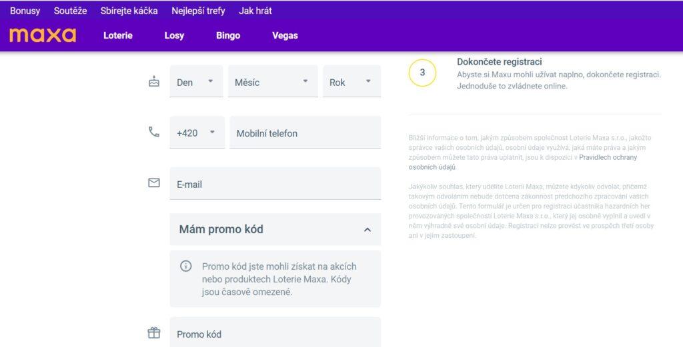This screenshot has height=347, width=683.
Task: Go to the Losy section
Action: (174, 36)
